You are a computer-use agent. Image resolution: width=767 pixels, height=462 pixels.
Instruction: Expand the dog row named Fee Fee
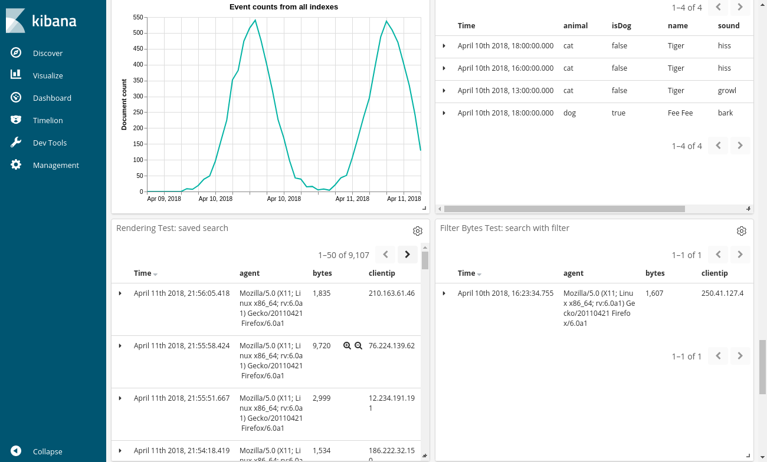pyautogui.click(x=444, y=113)
